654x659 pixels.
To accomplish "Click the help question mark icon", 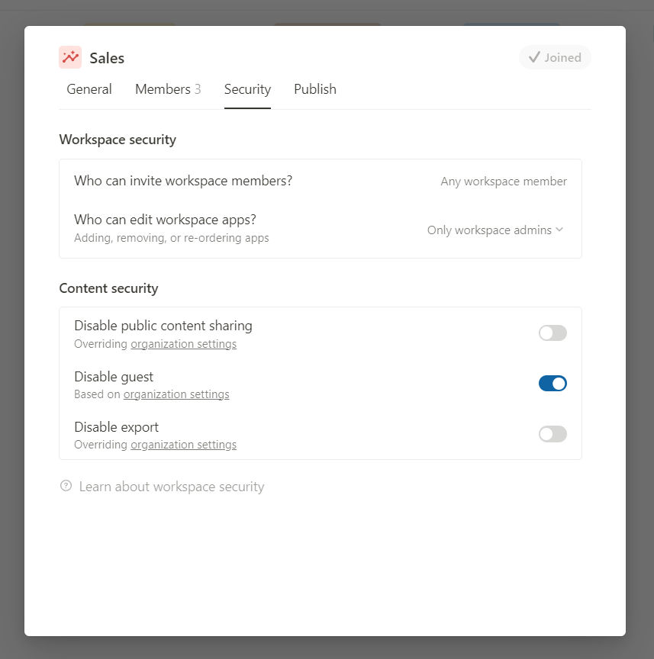I will point(66,486).
